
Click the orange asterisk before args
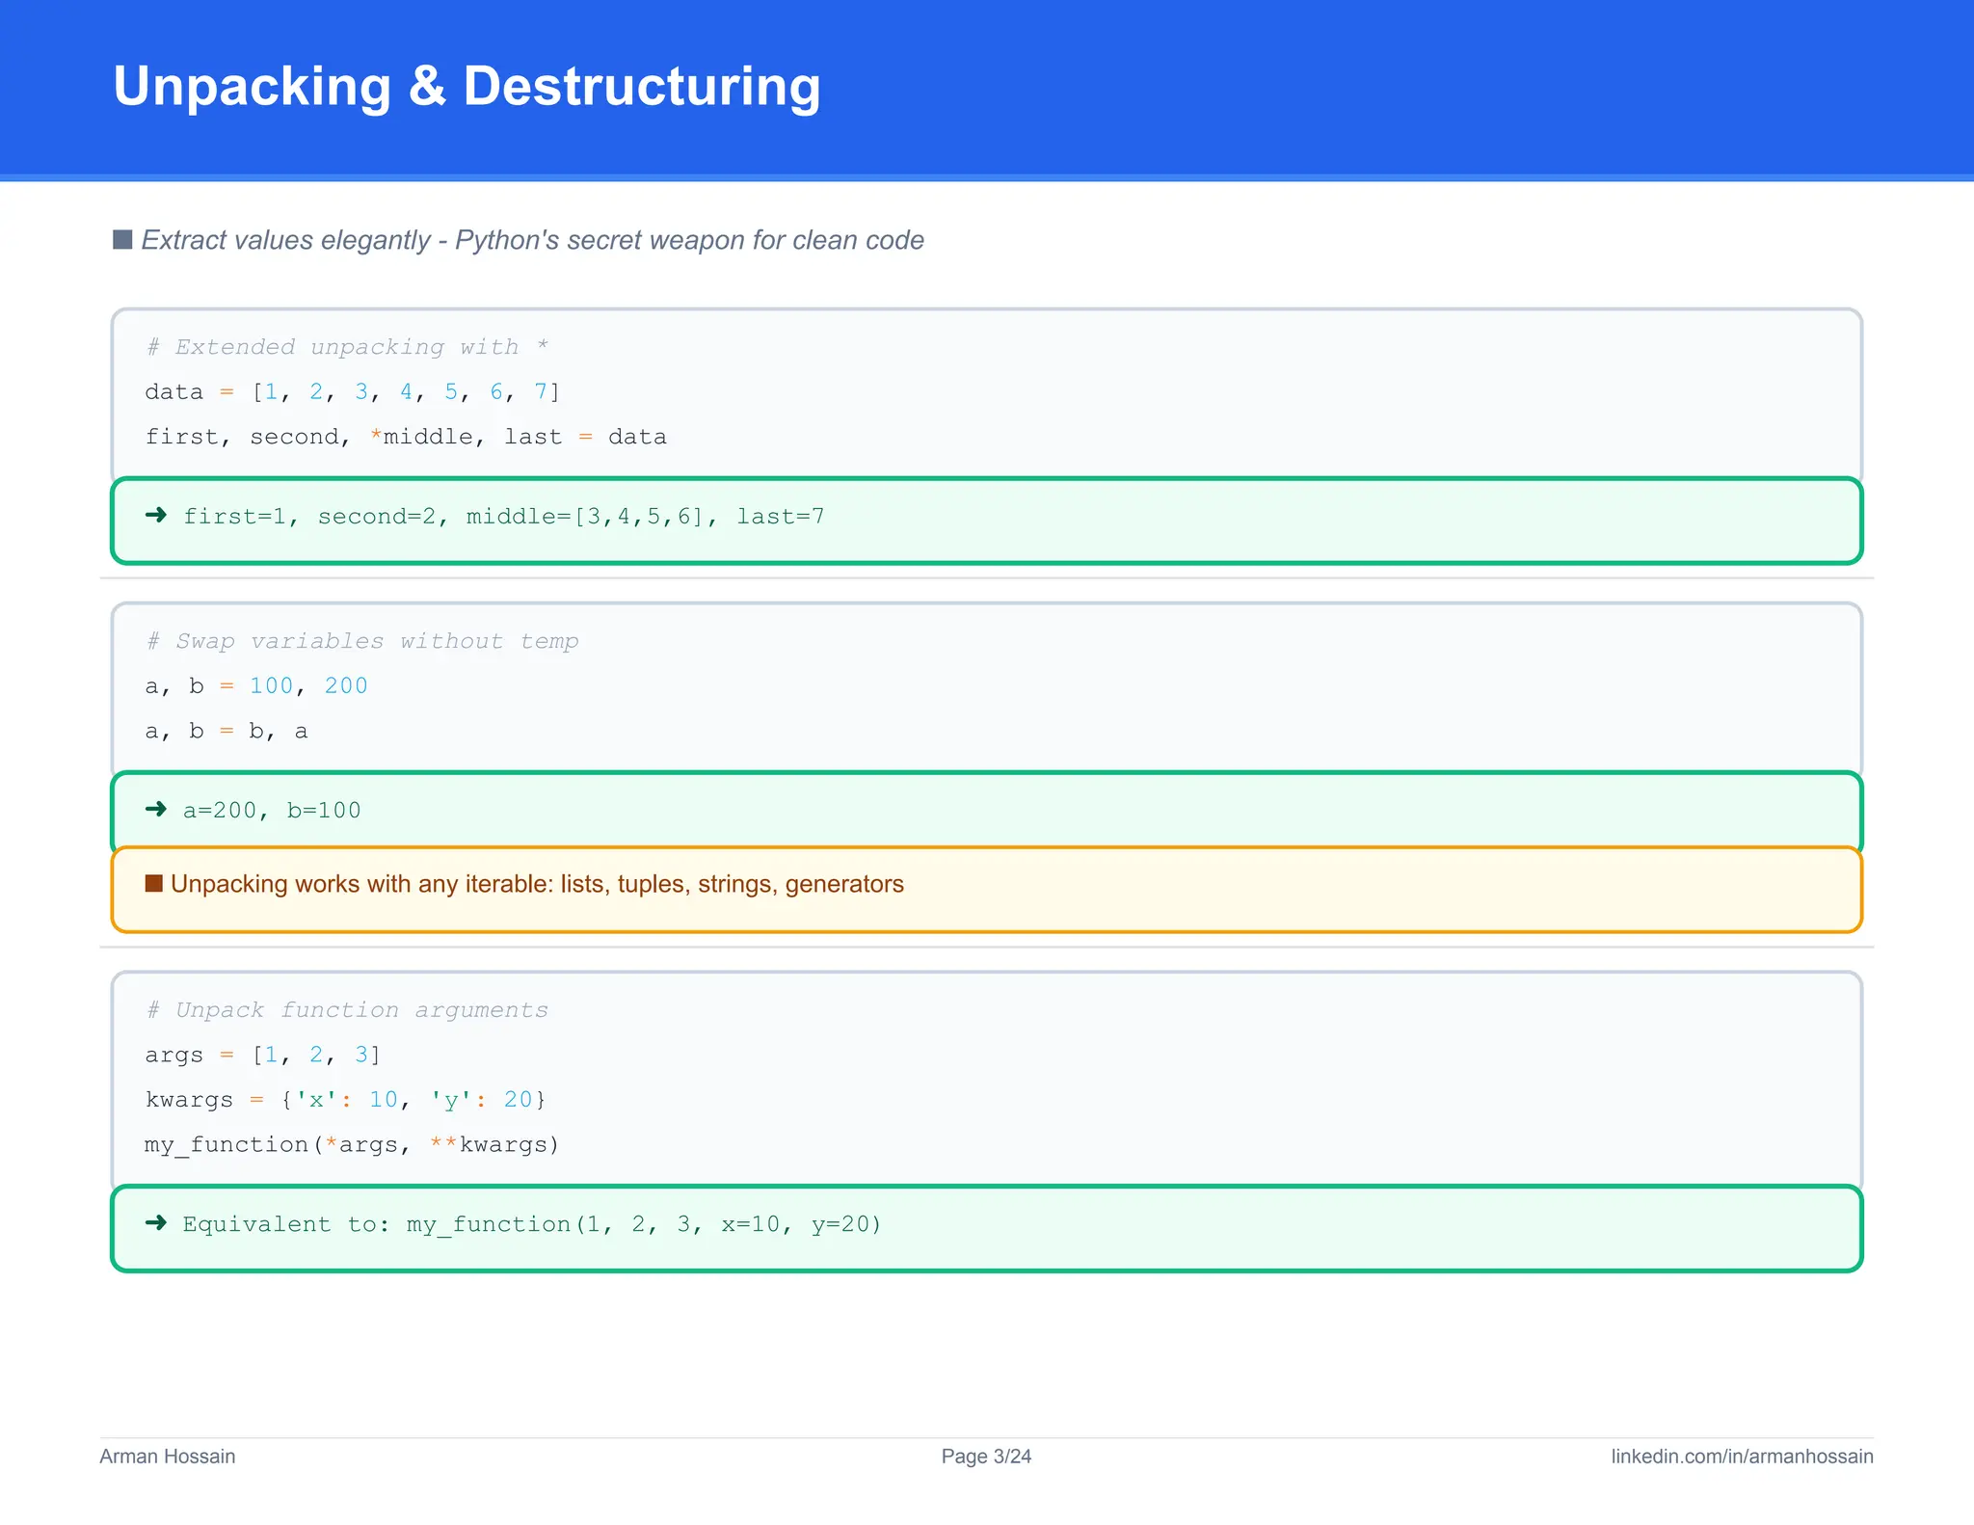tap(332, 1144)
